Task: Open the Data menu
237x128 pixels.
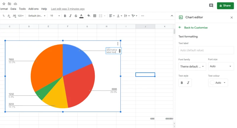Action: pyautogui.click(x=13, y=9)
